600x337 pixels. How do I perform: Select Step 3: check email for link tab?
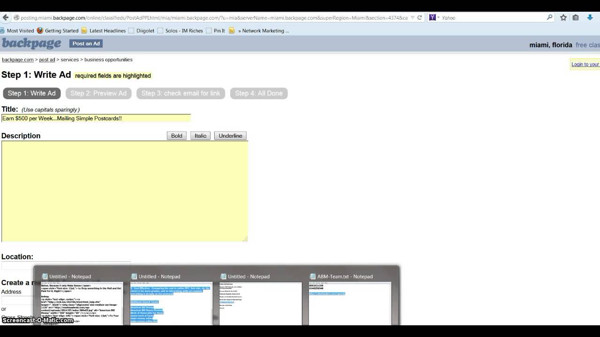coord(181,93)
